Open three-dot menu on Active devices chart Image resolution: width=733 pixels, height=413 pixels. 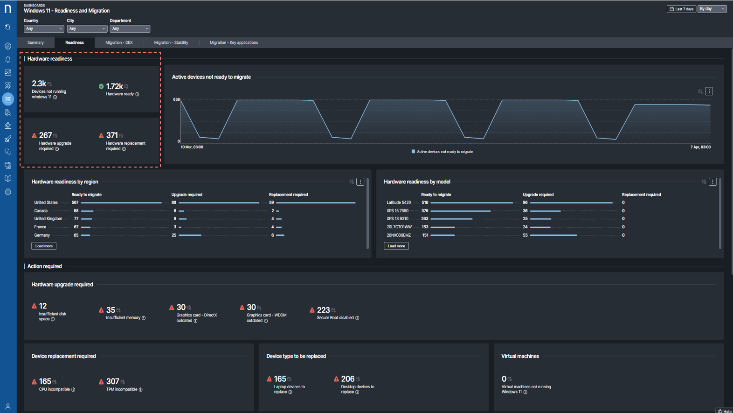(709, 91)
